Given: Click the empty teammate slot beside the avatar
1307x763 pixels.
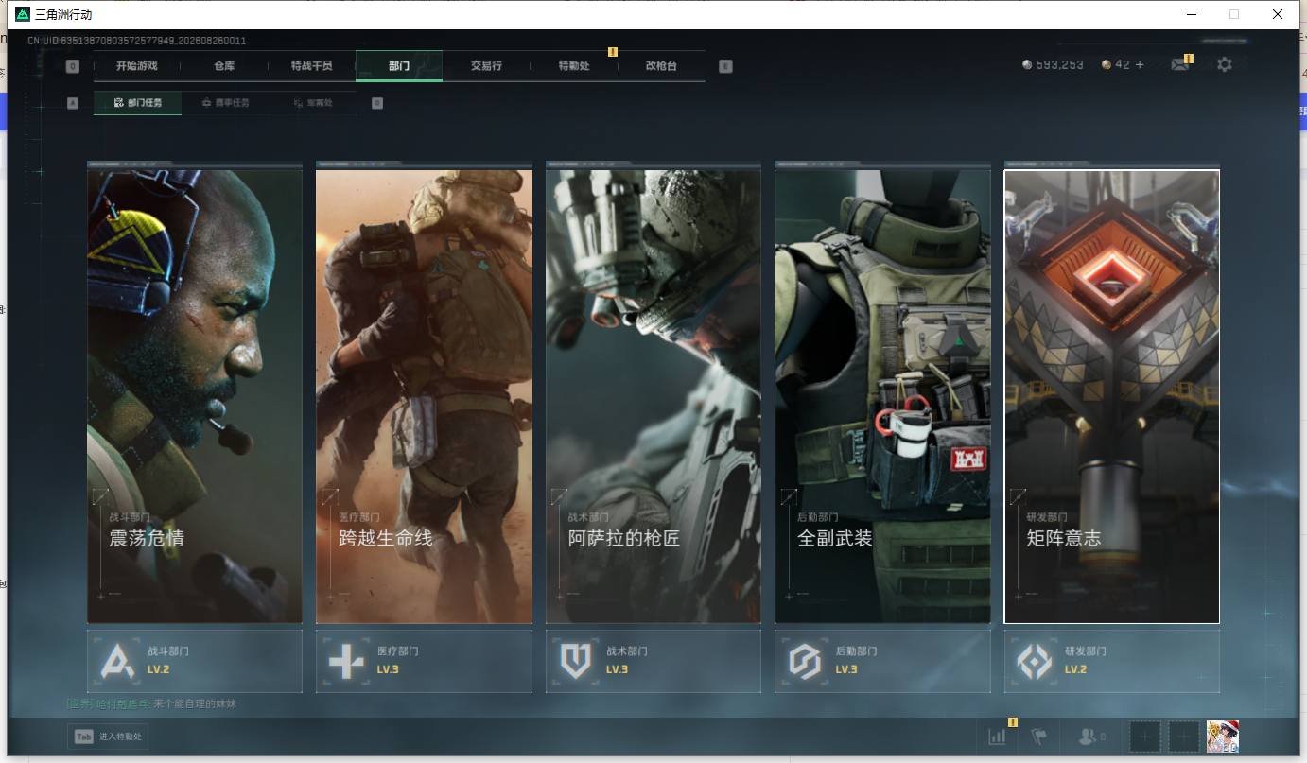Looking at the screenshot, I should [1184, 737].
